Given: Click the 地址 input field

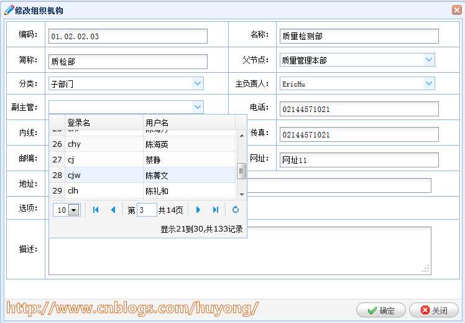Looking at the screenshot, I should click(339, 185).
